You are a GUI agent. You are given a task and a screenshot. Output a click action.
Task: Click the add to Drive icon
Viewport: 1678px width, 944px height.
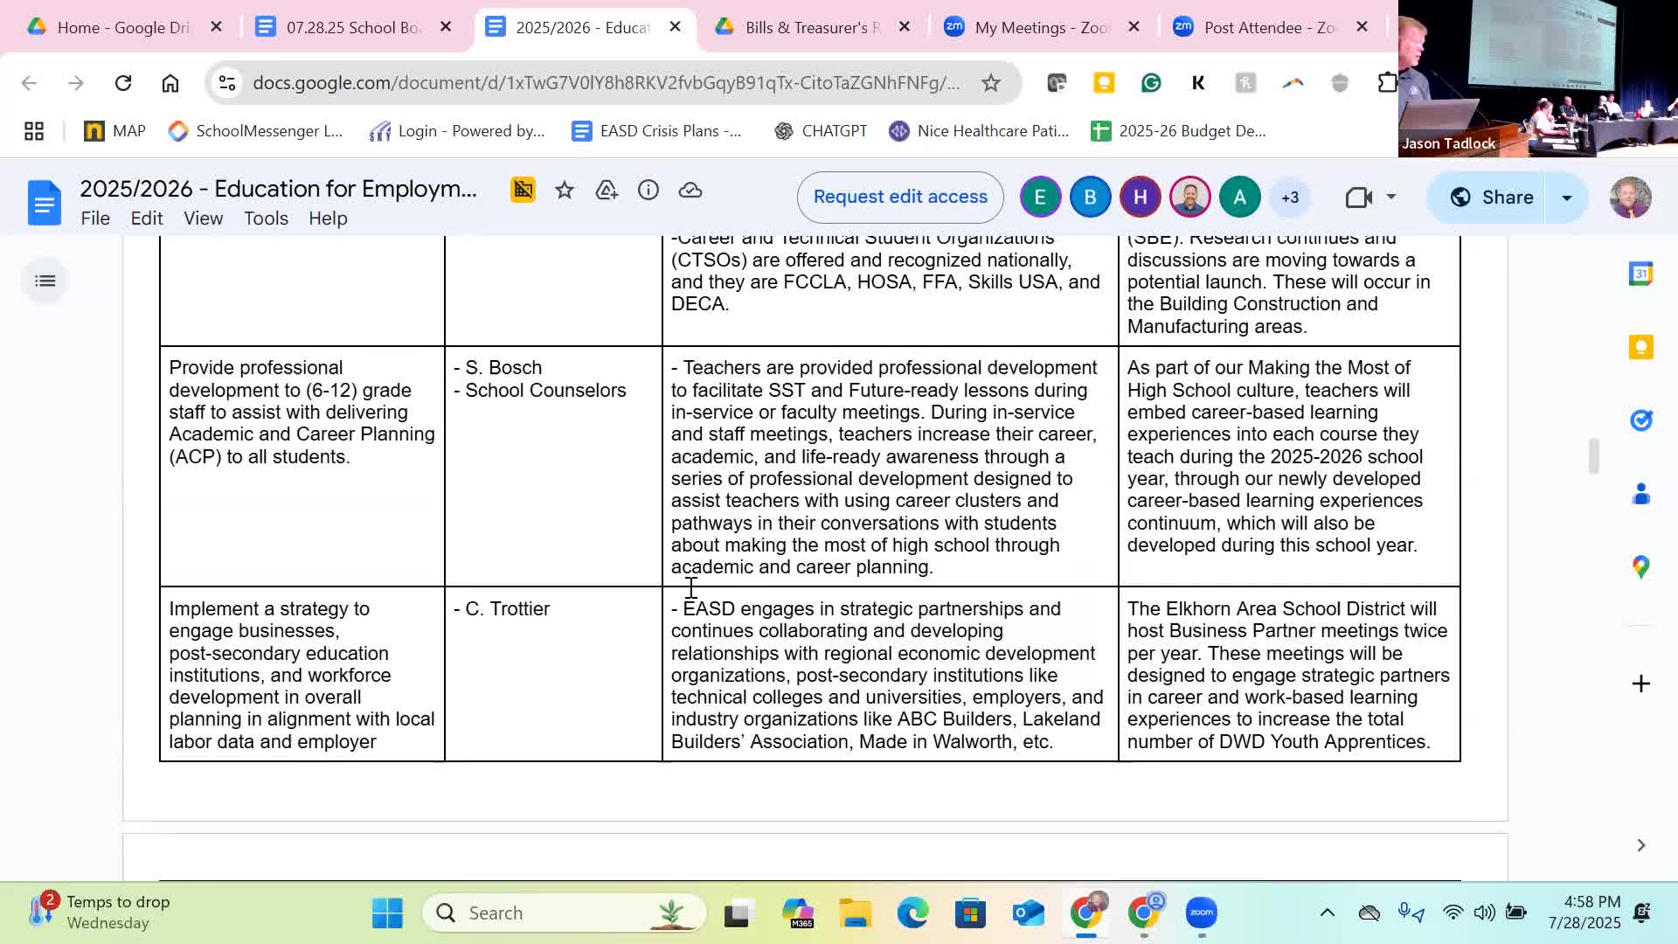point(607,191)
